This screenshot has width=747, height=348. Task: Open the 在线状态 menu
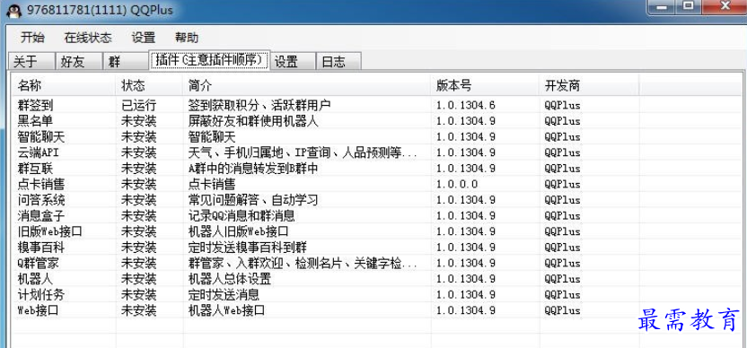(x=88, y=38)
